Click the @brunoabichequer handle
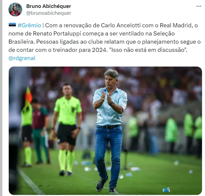The image size is (205, 196). pos(49,13)
